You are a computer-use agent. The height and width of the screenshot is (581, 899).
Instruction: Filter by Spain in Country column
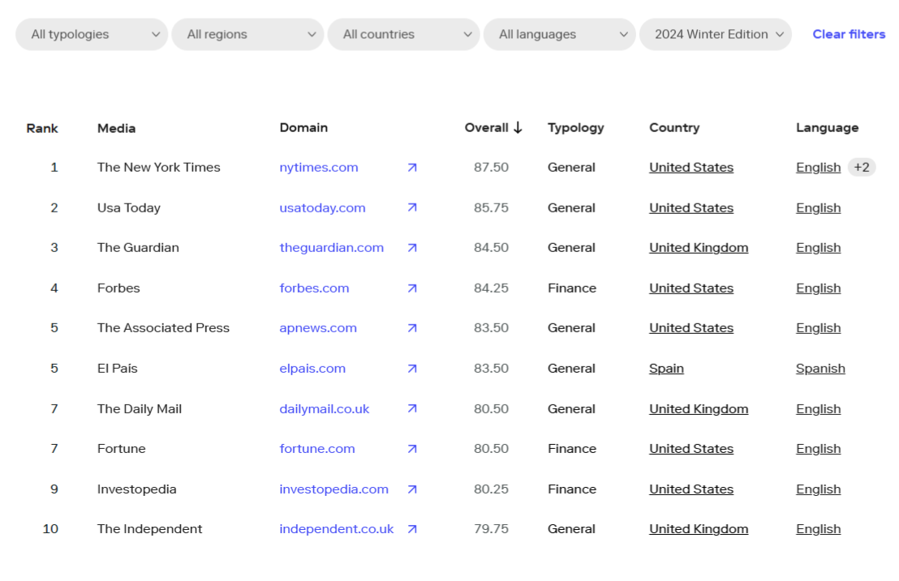click(666, 369)
